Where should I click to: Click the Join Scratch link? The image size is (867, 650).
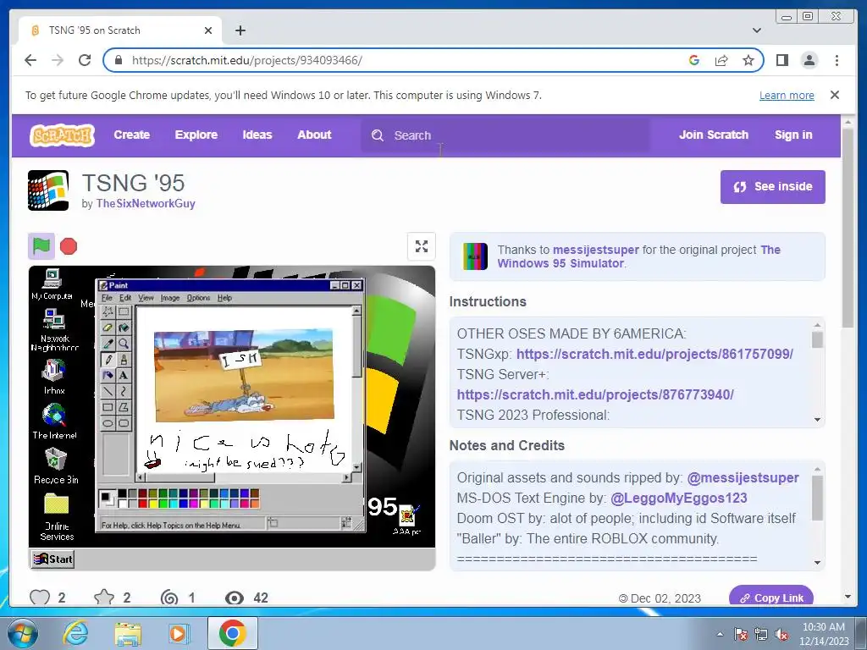pyautogui.click(x=713, y=135)
